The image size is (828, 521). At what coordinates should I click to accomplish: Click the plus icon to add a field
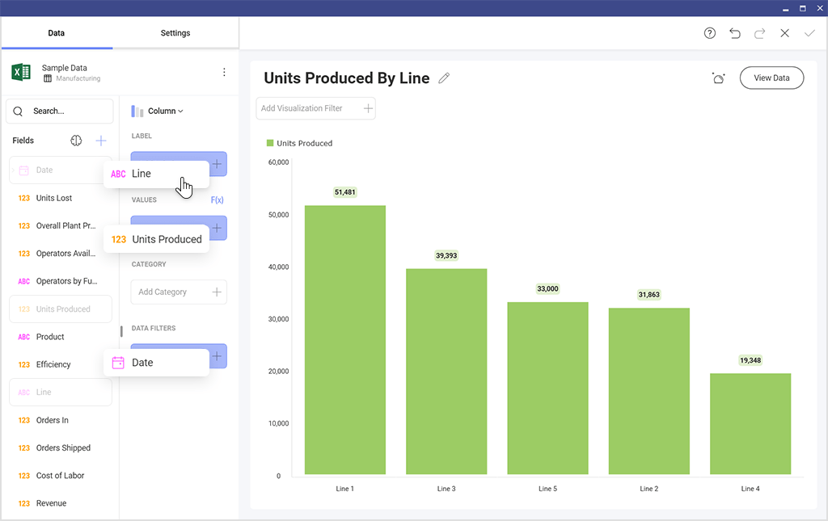100,140
